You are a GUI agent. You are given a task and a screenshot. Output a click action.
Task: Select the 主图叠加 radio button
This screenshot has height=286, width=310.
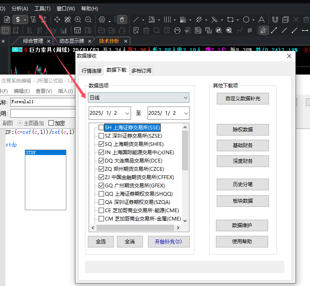pyautogui.click(x=20, y=123)
